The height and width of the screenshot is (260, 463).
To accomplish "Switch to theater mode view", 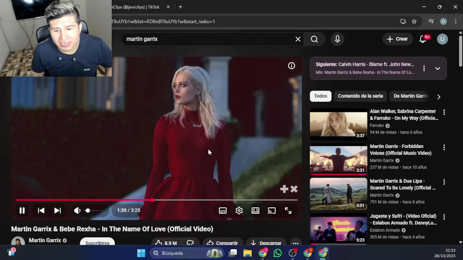I will point(255,211).
